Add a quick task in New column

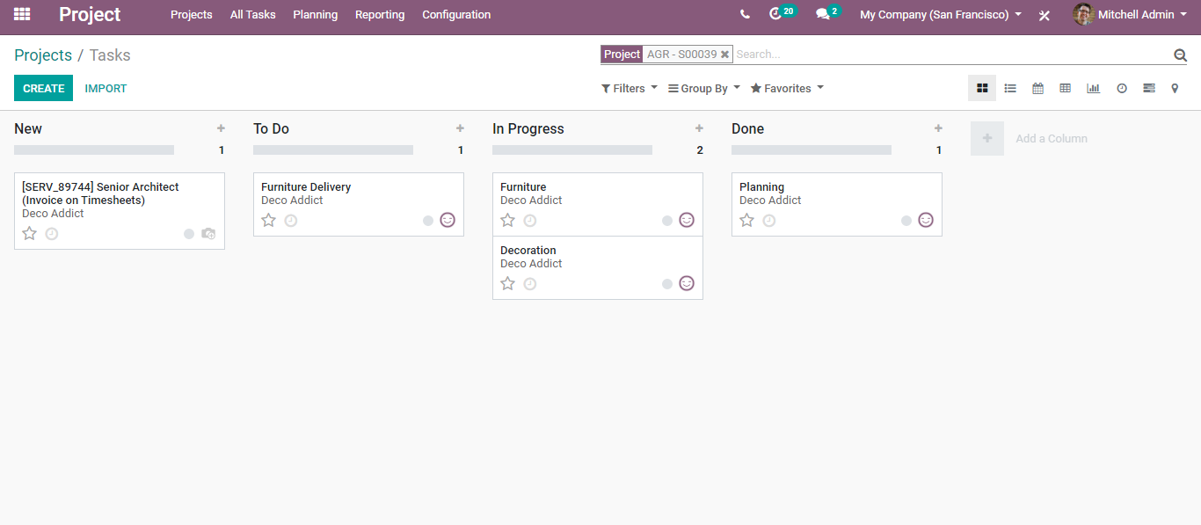221,128
